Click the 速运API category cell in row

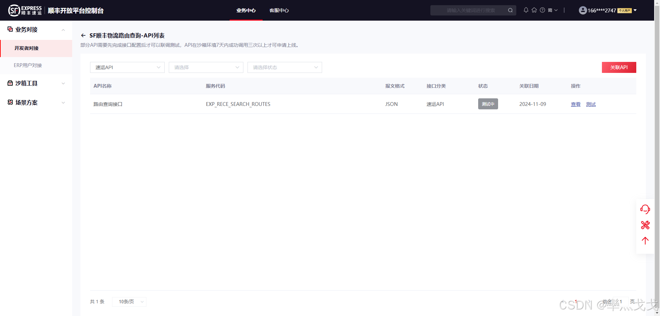(435, 104)
